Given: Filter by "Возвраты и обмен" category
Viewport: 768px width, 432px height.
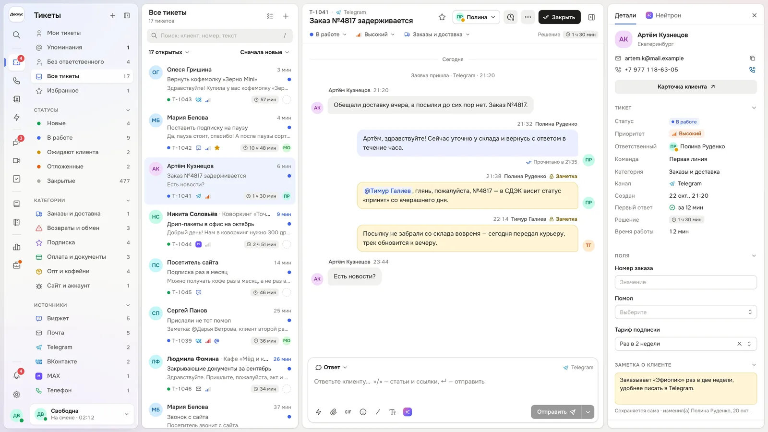Looking at the screenshot, I should [82, 228].
